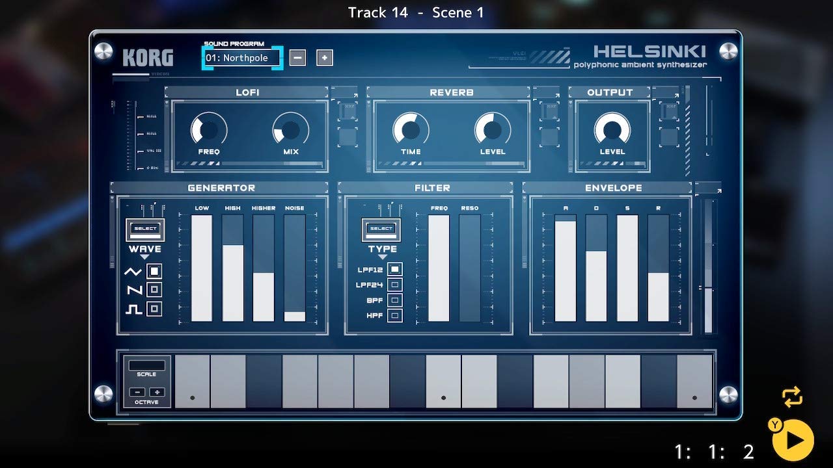Click the GENERATOR section header
The image size is (833, 468).
point(221,188)
